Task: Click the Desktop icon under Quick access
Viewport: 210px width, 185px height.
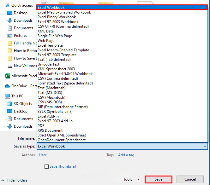Action: coord(10,13)
